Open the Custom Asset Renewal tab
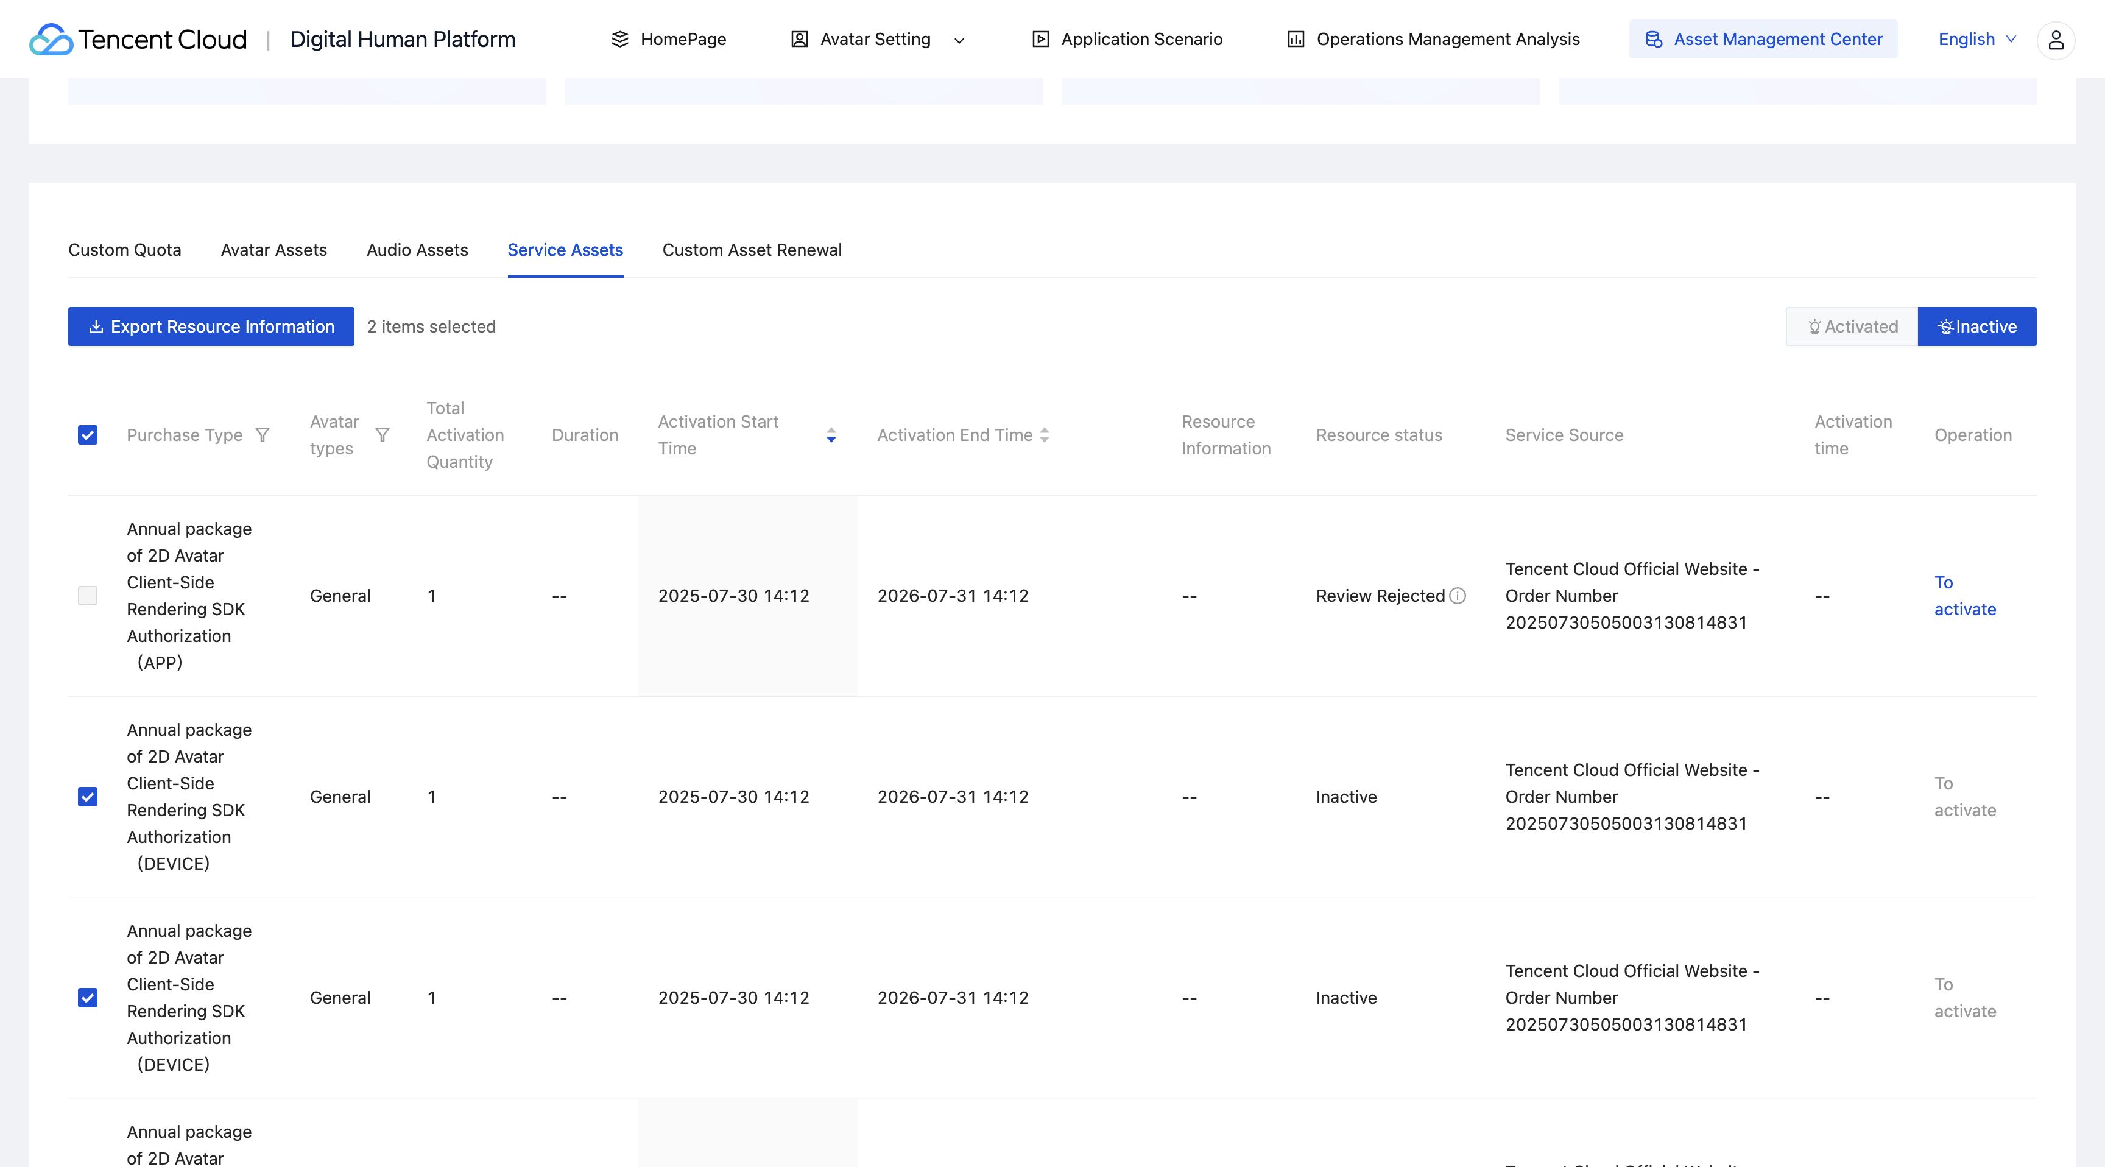Screen dimensions: 2105x1167 coord(752,250)
